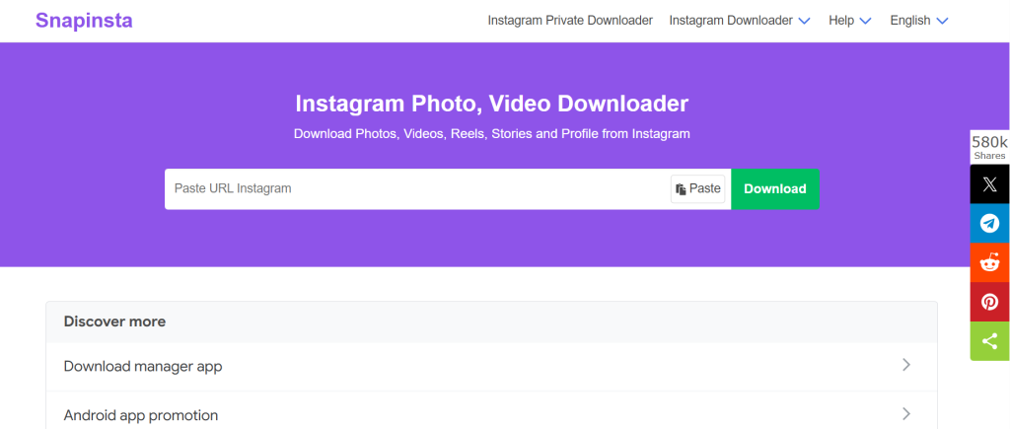Click the green Download button
This screenshot has width=1010, height=429.
click(775, 188)
